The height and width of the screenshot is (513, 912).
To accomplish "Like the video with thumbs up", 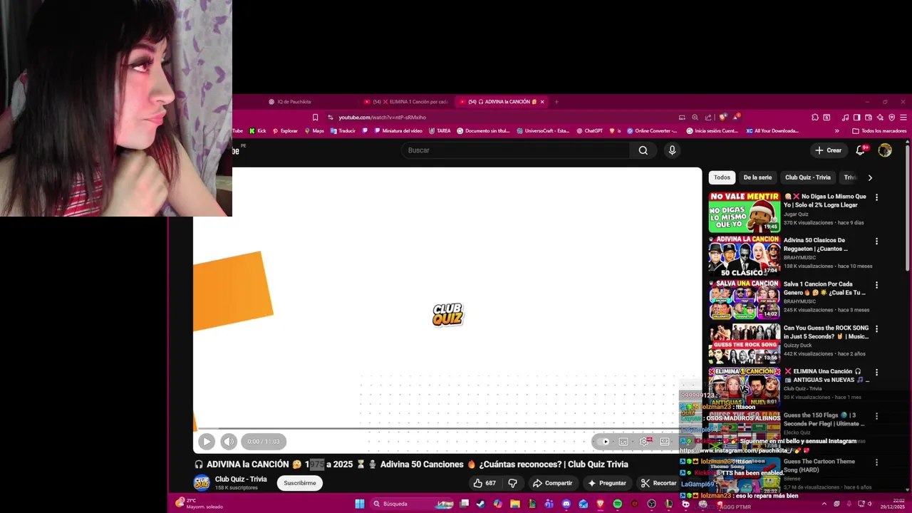I will click(x=484, y=483).
